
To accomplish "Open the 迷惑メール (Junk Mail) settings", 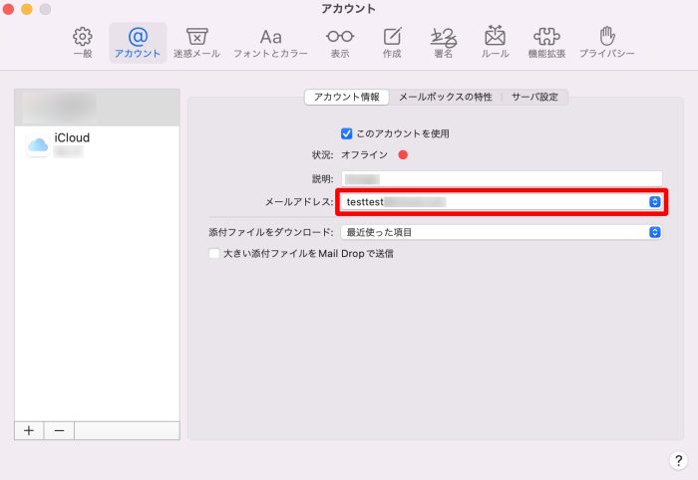I will [196, 43].
